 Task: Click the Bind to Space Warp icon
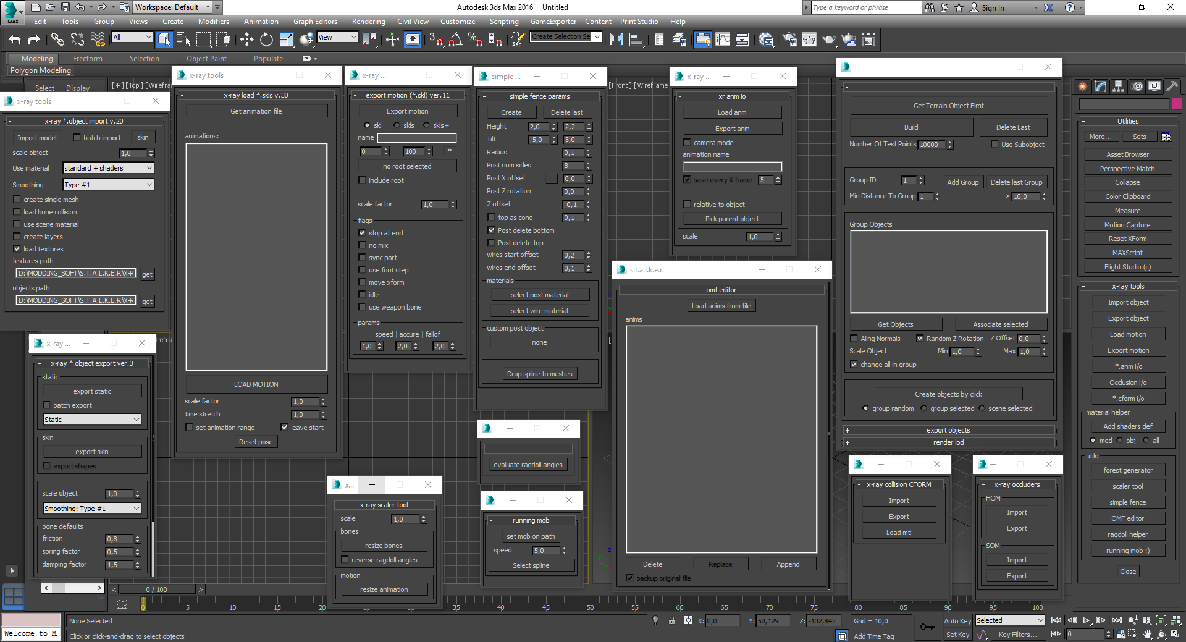pyautogui.click(x=98, y=40)
